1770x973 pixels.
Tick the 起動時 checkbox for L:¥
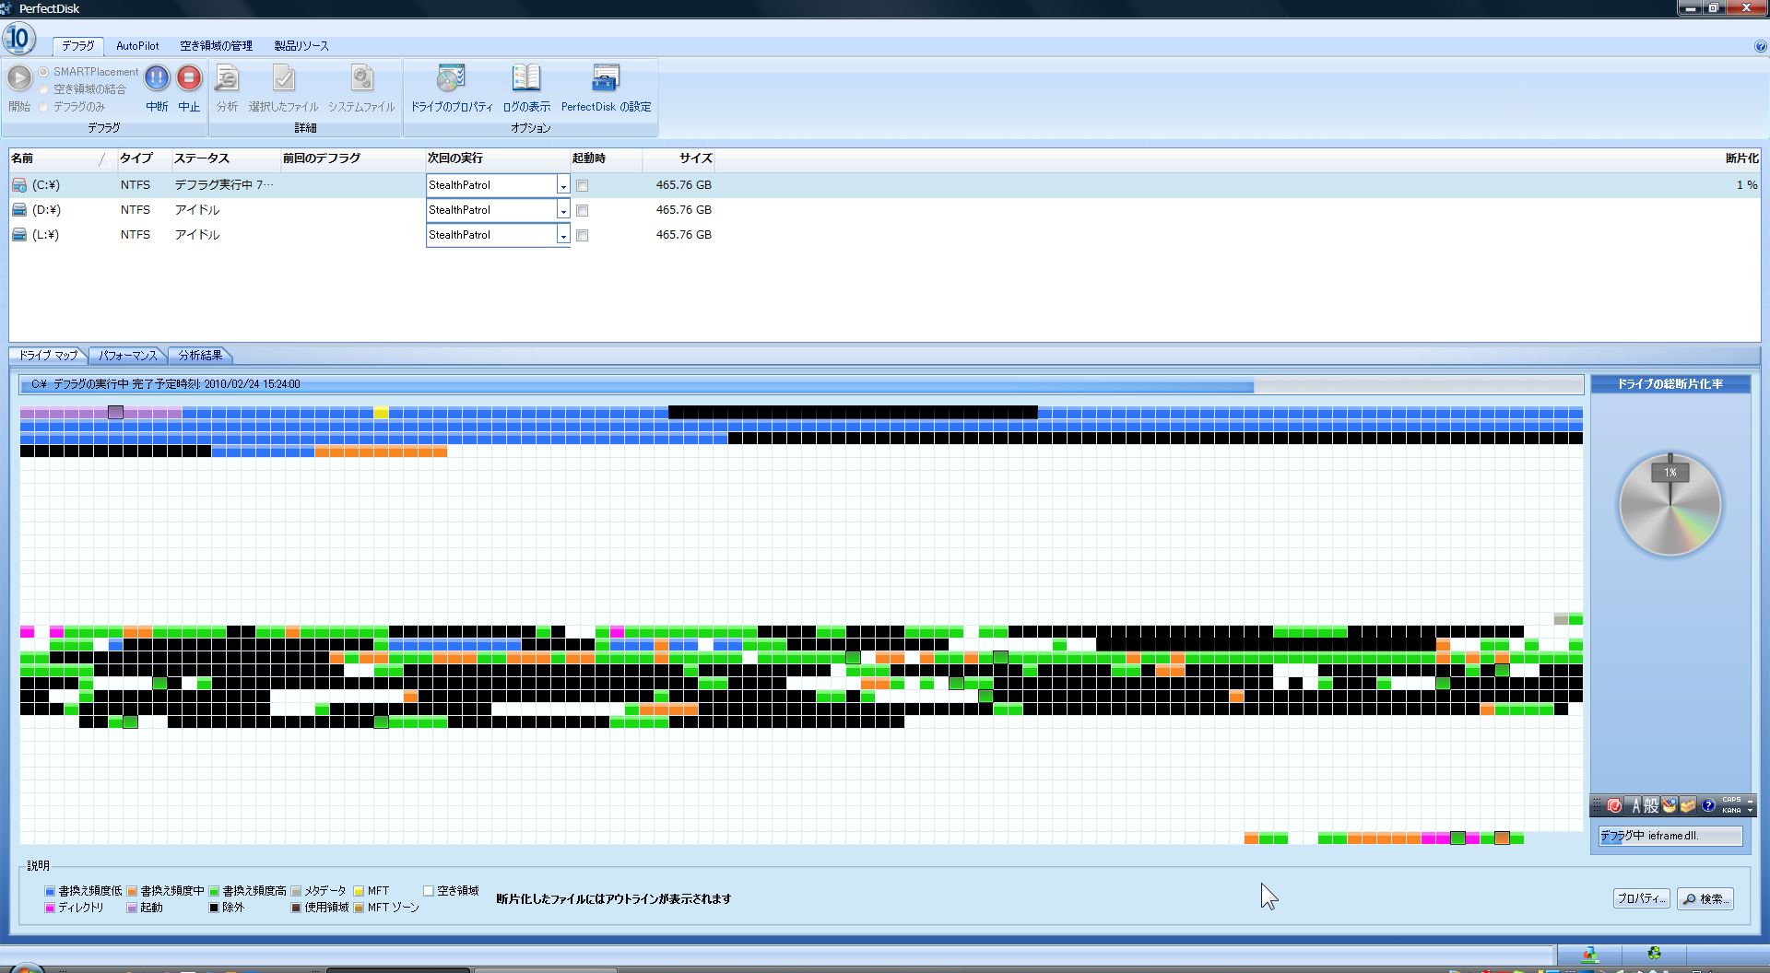tap(582, 236)
